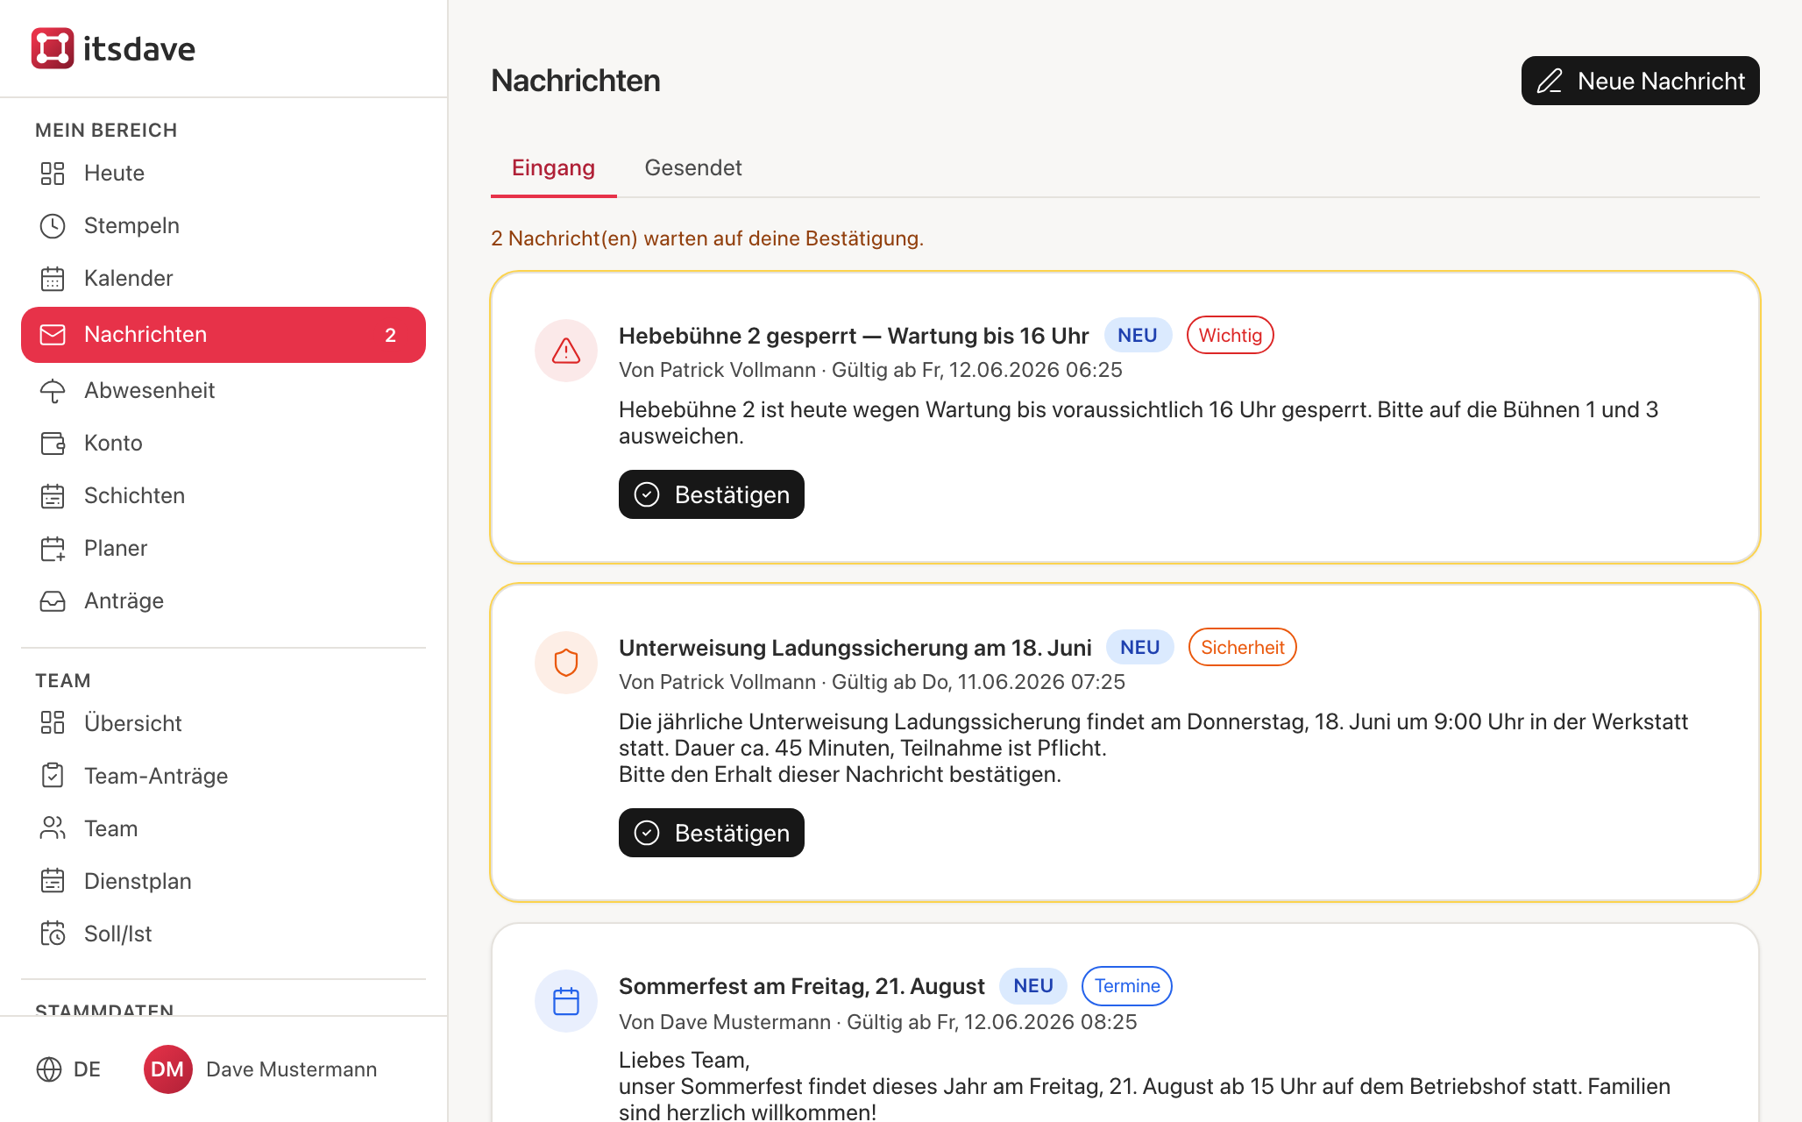Image resolution: width=1802 pixels, height=1122 pixels.
Task: Click the Nachrichten page heading
Action: point(576,81)
